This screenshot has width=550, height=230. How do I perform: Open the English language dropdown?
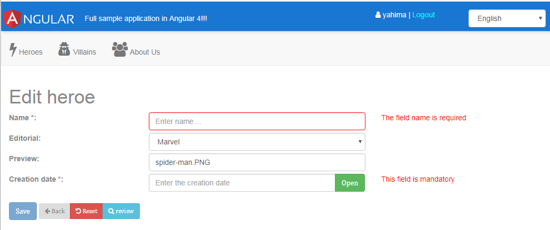(506, 18)
